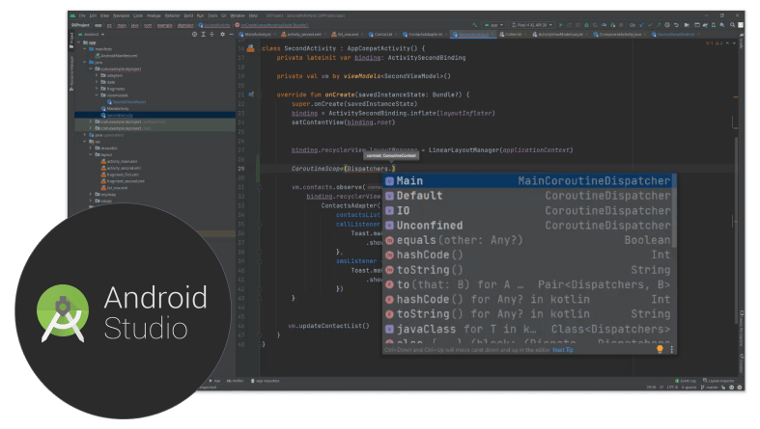Expand the data package
The height and width of the screenshot is (429, 760).
97,82
